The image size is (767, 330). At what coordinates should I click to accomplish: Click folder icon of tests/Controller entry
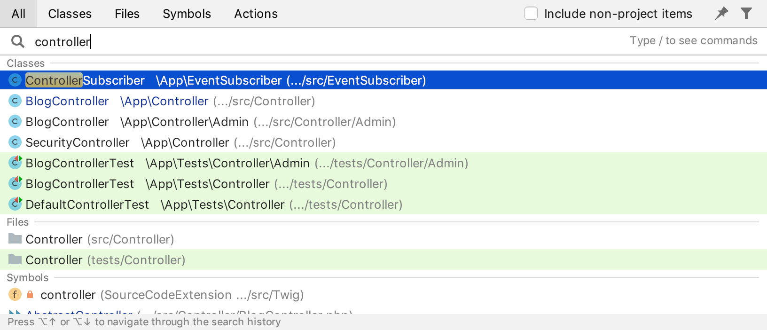coord(15,259)
